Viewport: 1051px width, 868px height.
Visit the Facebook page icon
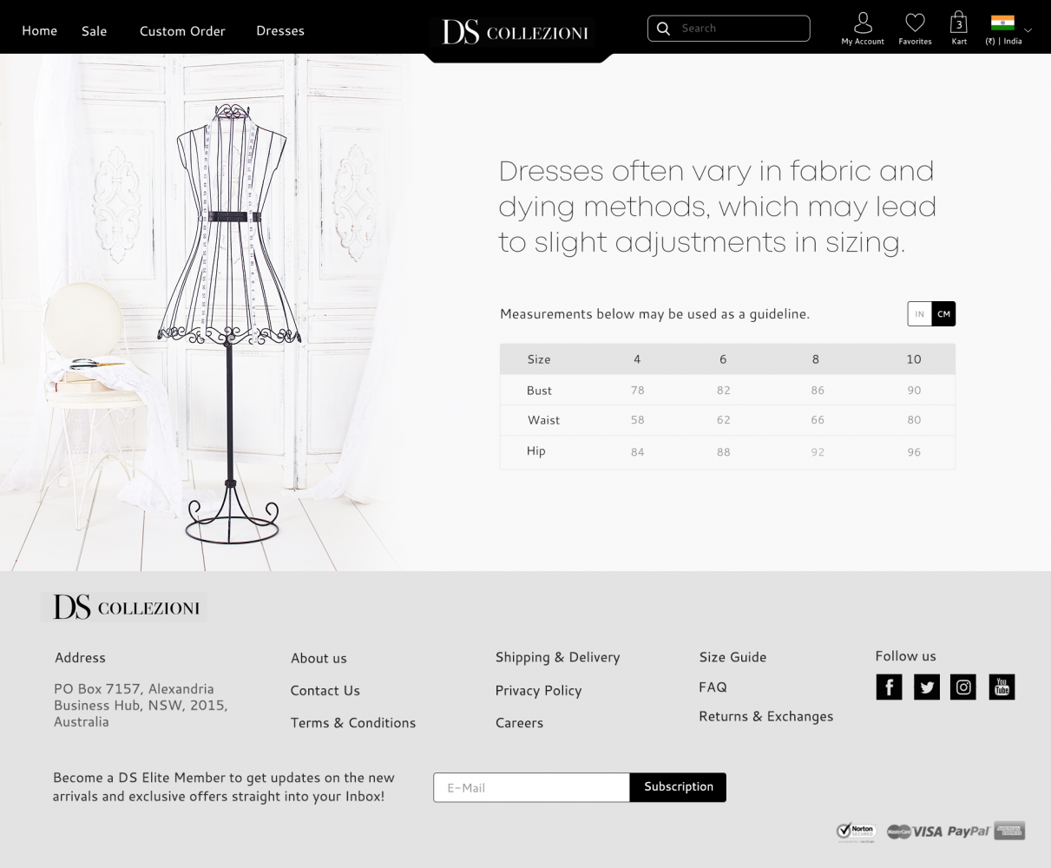(x=889, y=687)
